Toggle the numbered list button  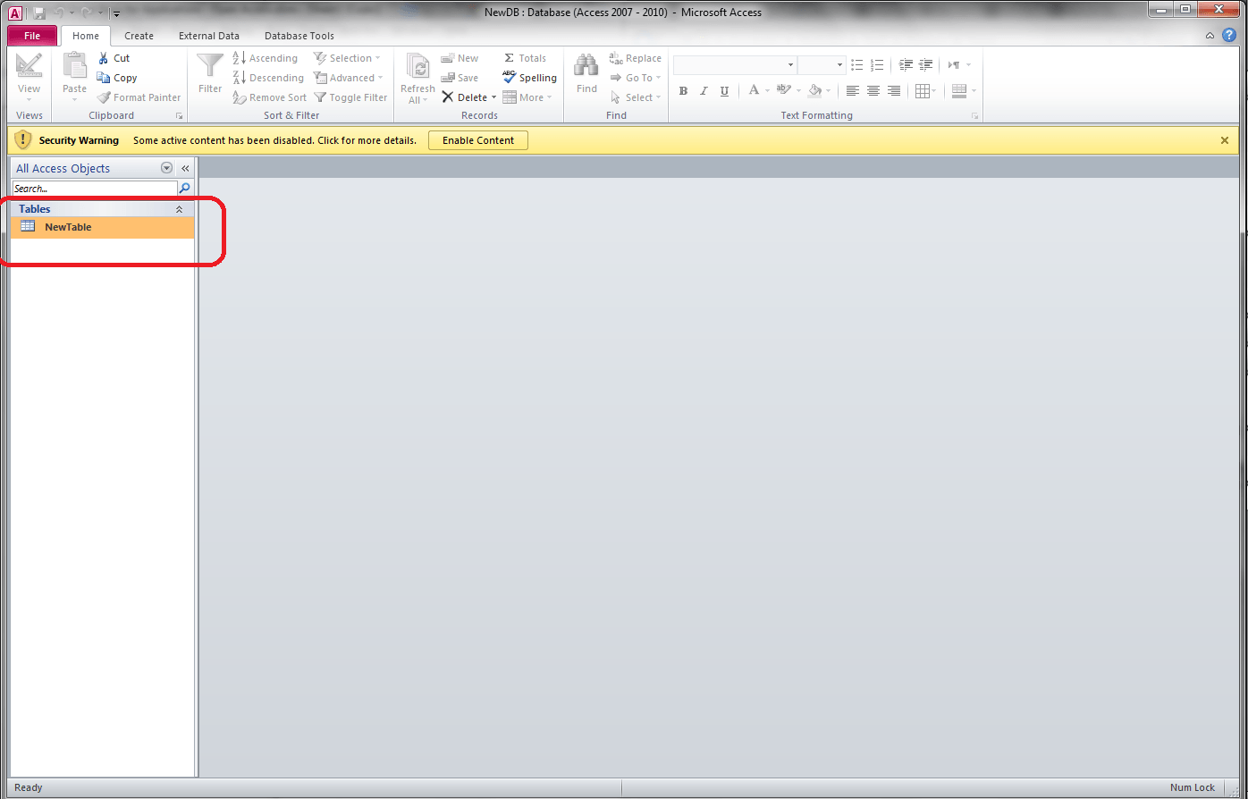(877, 65)
